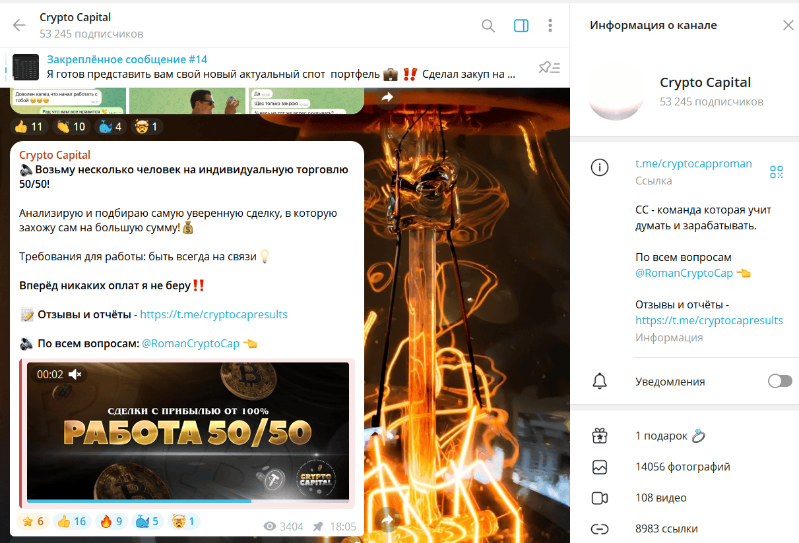Open the 1 подарок gifts row
This screenshot has width=799, height=543.
tap(684, 436)
